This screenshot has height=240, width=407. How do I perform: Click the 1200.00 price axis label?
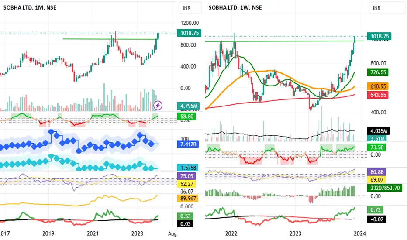pos(190,23)
